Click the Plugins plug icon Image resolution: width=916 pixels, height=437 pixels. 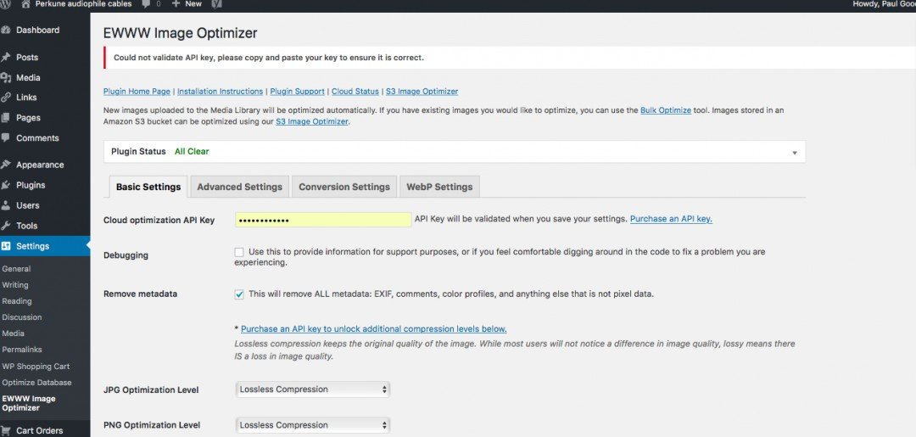point(6,185)
